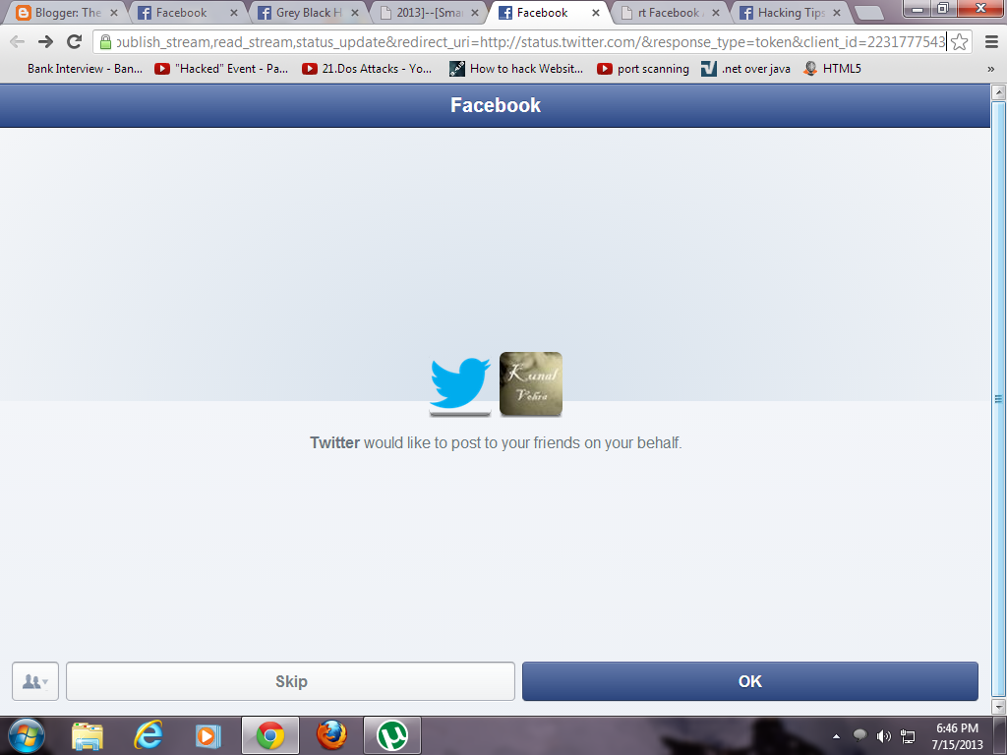
Task: Close the Hacking Tips tab
Action: coord(836,13)
